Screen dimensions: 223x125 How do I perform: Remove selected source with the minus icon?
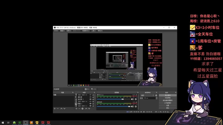pos(79,109)
